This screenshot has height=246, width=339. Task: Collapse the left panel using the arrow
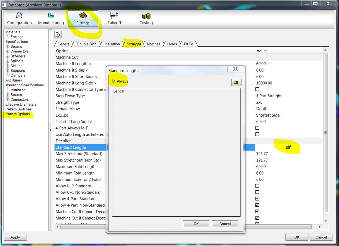pyautogui.click(x=50, y=130)
